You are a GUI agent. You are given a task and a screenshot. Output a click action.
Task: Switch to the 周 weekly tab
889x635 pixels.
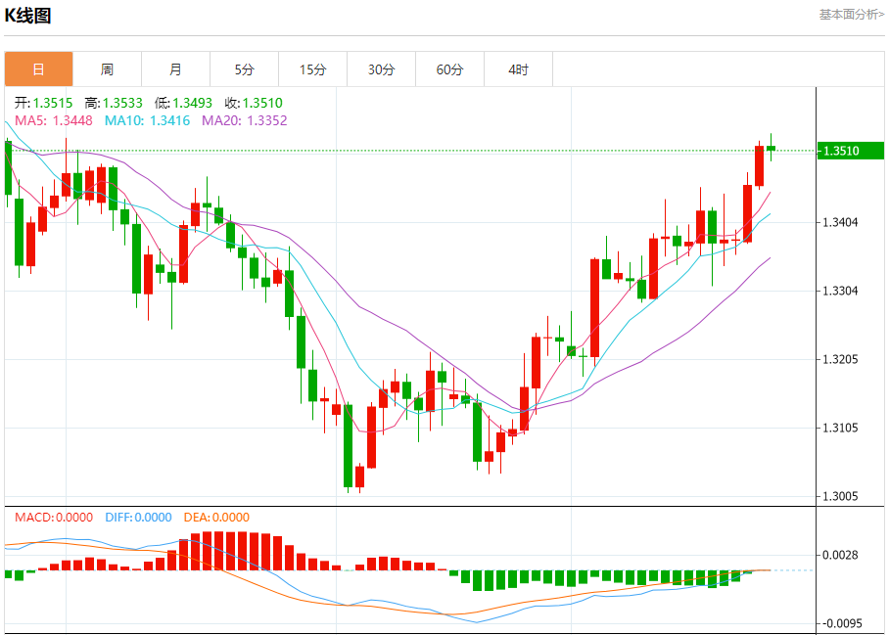pyautogui.click(x=107, y=69)
